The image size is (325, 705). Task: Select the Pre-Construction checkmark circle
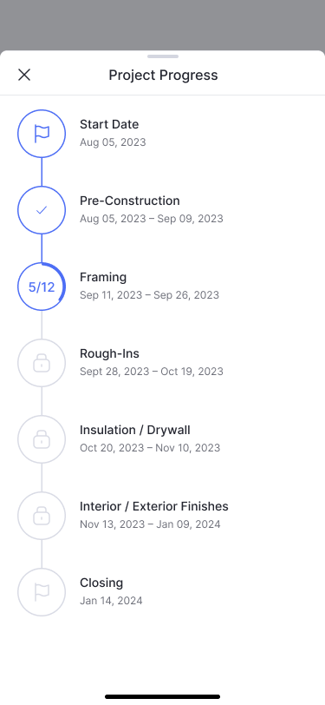42,210
